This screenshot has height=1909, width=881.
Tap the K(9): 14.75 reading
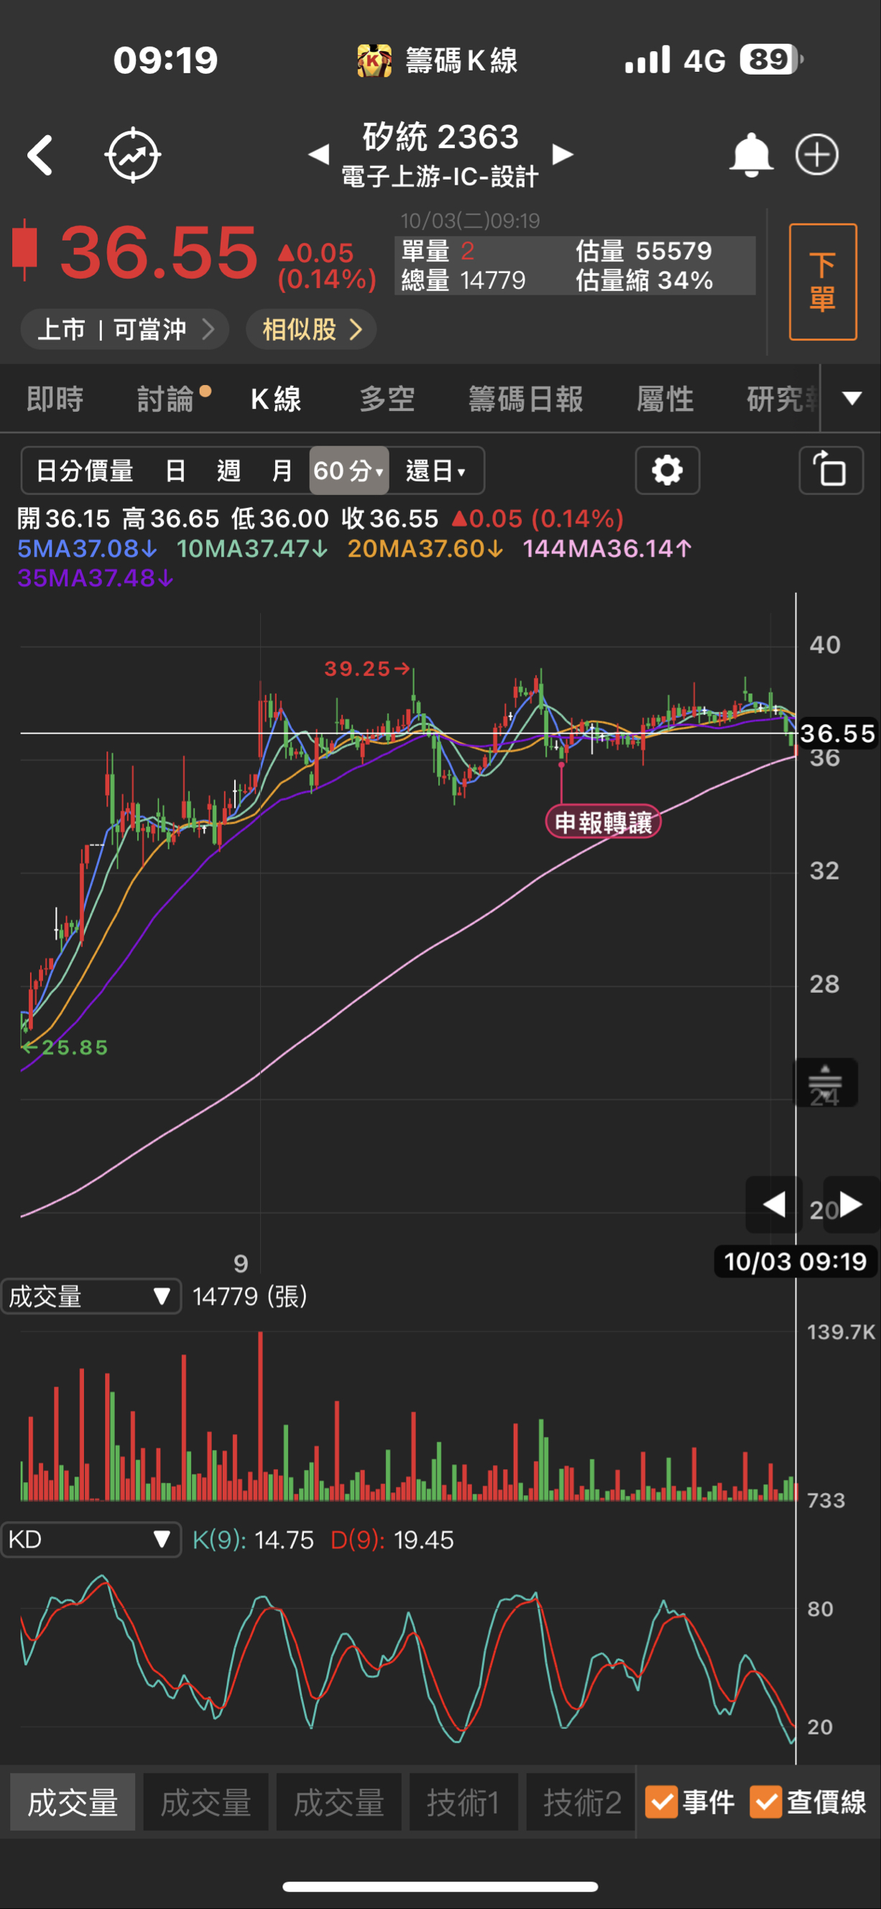[253, 1539]
